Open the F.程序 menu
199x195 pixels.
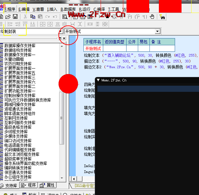point(10,9)
